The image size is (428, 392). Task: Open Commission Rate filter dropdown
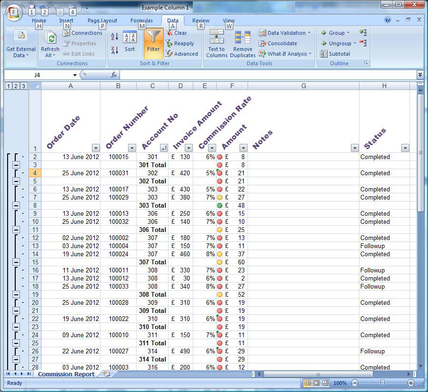point(212,148)
